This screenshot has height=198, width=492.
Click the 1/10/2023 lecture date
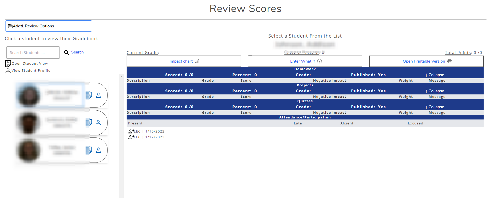coord(155,131)
